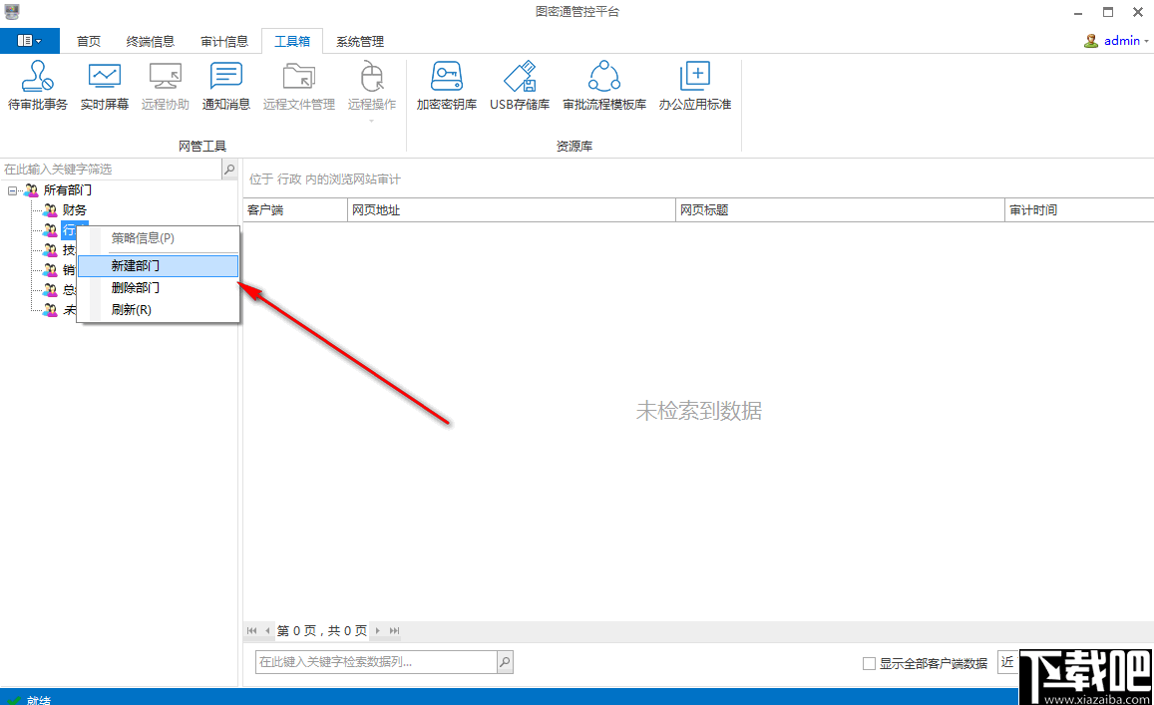
Task: Open the 办公应用标准 resource
Action: click(x=694, y=88)
